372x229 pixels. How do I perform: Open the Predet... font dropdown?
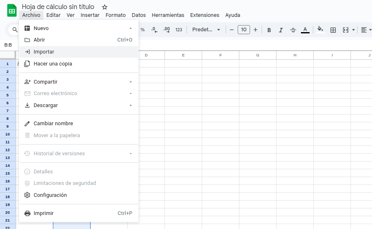coord(206,30)
